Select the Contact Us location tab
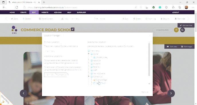197x105 pixels. click(62, 75)
